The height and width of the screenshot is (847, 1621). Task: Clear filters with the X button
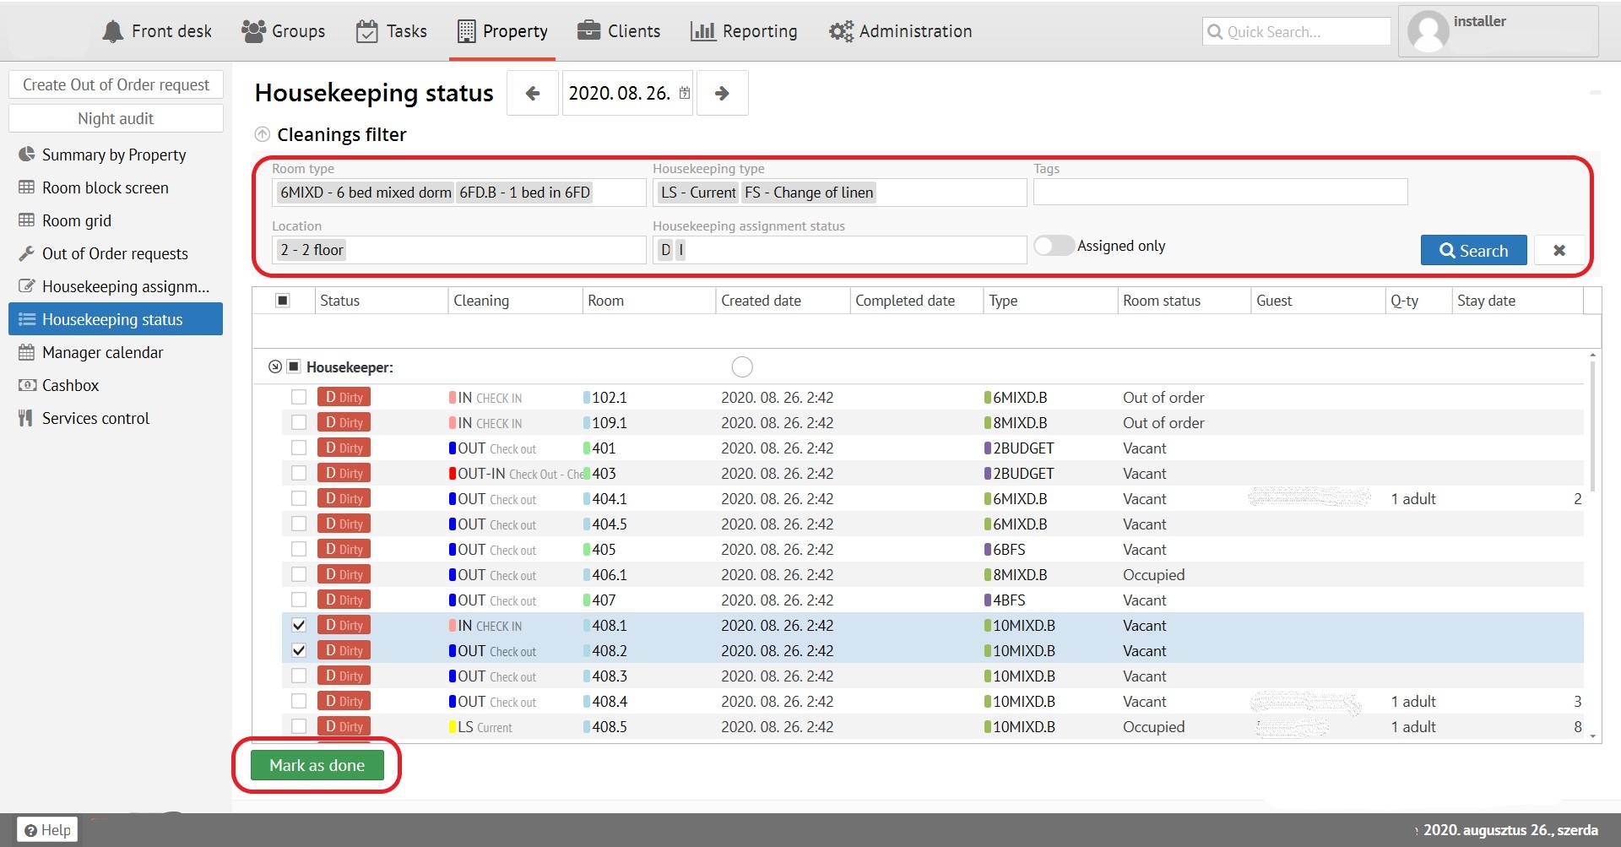click(x=1559, y=250)
